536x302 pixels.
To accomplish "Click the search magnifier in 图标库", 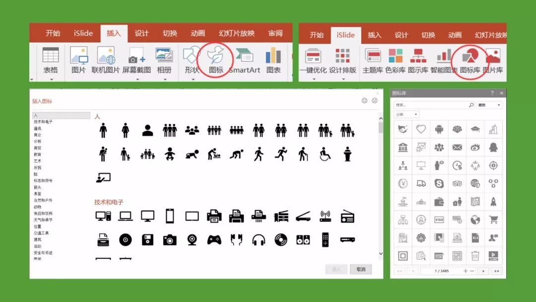I will tap(471, 105).
